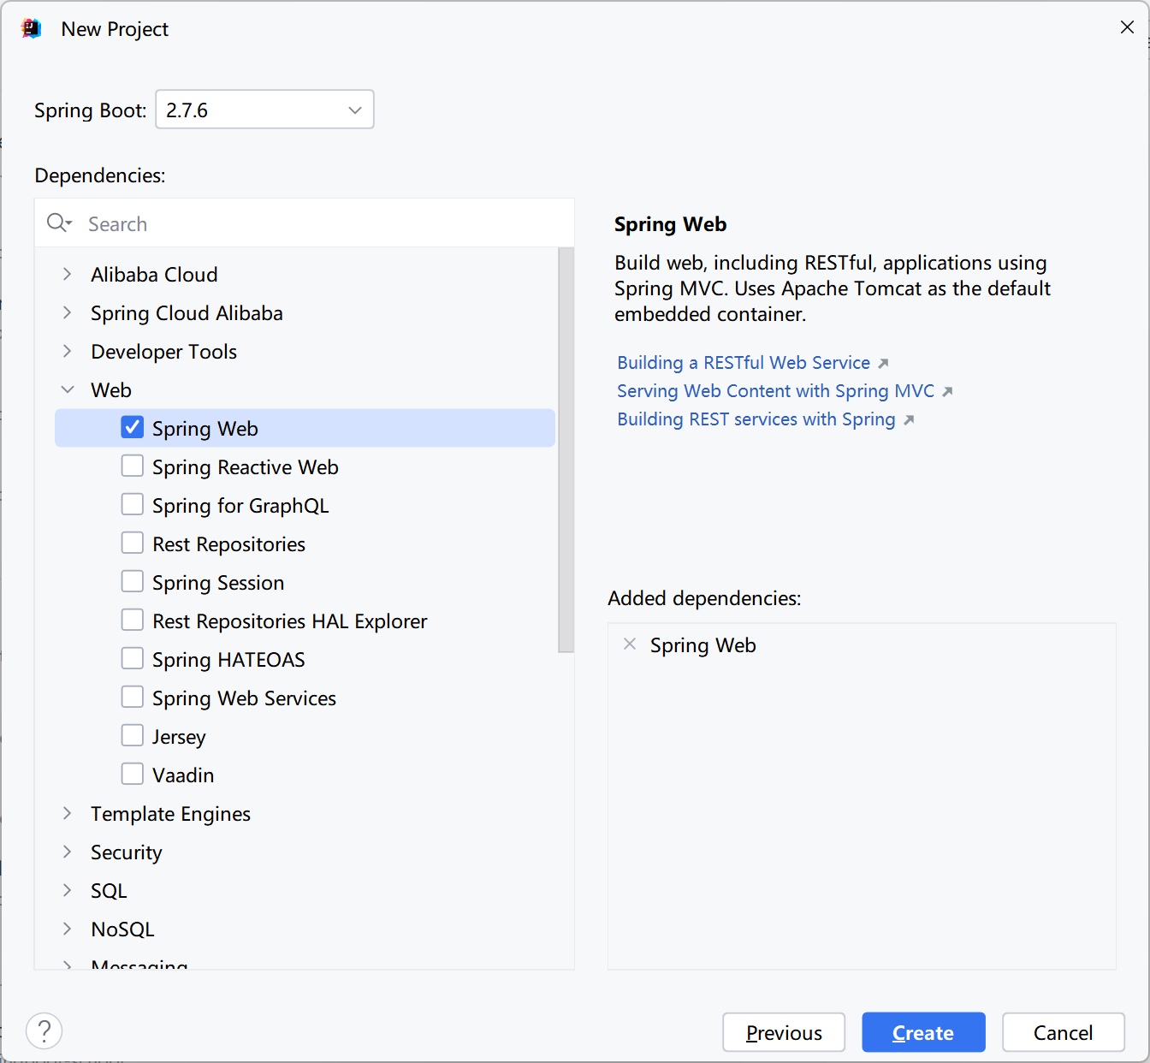
Task: Expand the Spring Cloud Alibaba category
Action: click(x=68, y=312)
